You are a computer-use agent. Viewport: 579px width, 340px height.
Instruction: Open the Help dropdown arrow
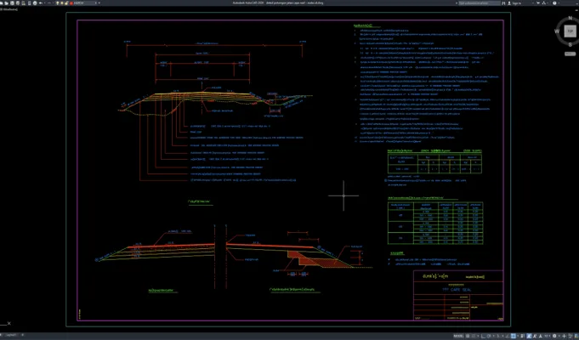pyautogui.click(x=559, y=3)
